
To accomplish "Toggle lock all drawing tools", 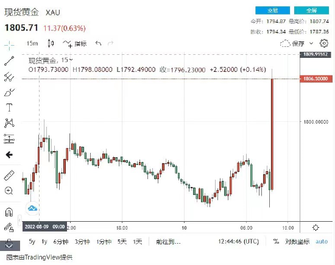I will tap(9, 227).
